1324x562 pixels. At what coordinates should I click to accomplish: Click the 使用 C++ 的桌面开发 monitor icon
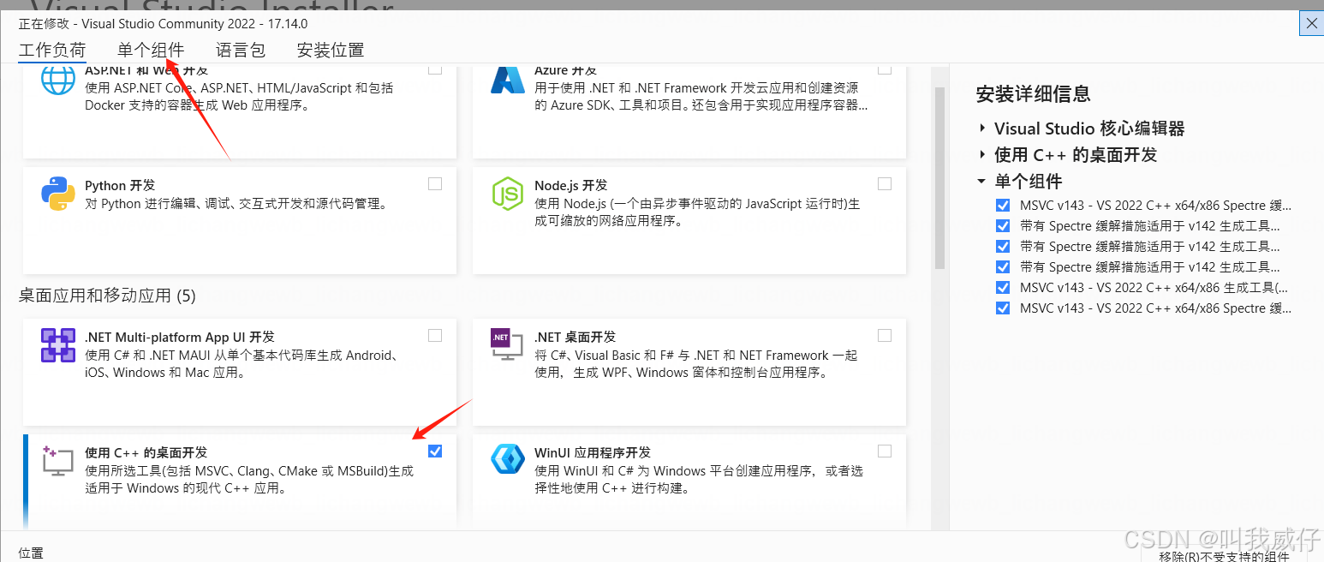click(x=58, y=461)
